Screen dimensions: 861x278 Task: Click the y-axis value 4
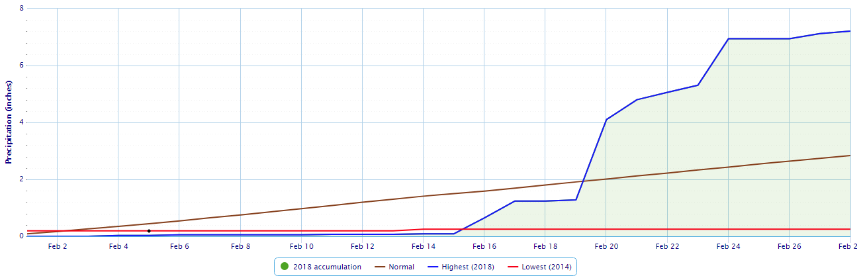pos(22,122)
